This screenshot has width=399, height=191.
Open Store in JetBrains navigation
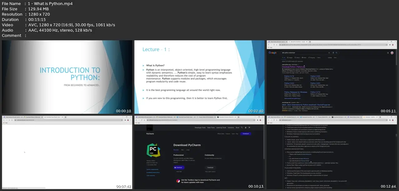coord(237,128)
